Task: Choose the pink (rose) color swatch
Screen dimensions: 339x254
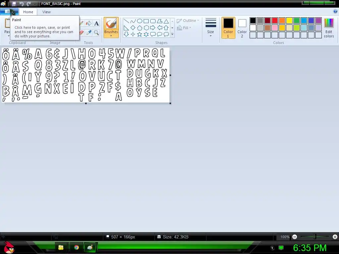Action: (x=274, y=28)
